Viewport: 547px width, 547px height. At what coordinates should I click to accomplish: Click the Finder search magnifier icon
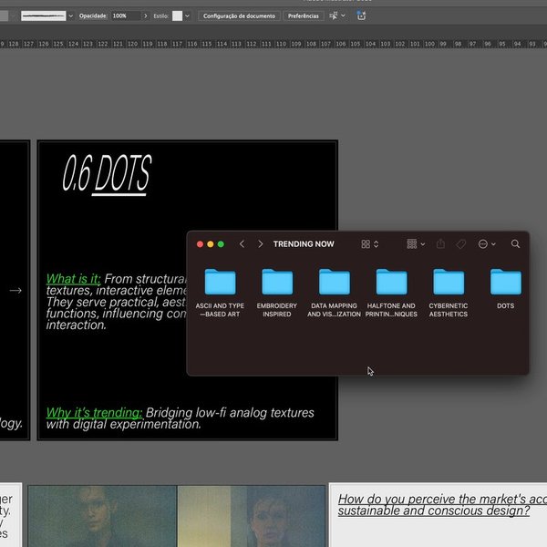[515, 244]
